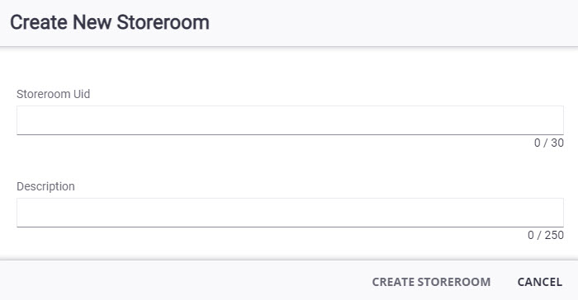Viewport: 578px width, 300px height.
Task: Select the Description field label
Action: tap(45, 186)
